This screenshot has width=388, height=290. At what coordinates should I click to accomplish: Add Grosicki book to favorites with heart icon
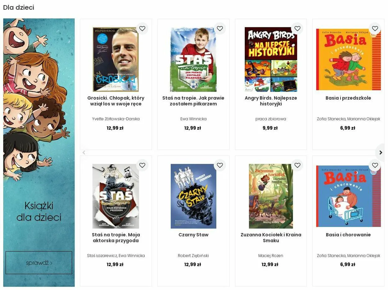[x=142, y=29]
